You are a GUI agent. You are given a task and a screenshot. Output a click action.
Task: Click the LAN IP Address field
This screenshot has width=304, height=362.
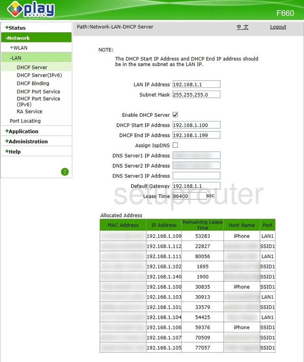pos(196,84)
